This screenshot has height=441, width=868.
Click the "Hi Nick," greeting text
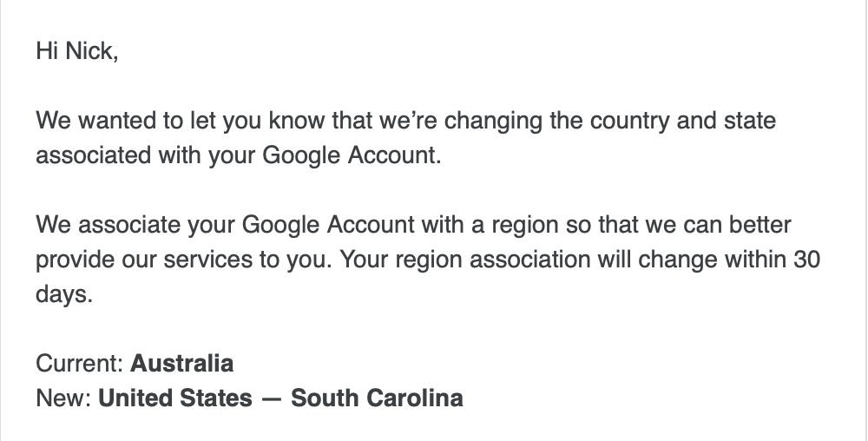77,51
